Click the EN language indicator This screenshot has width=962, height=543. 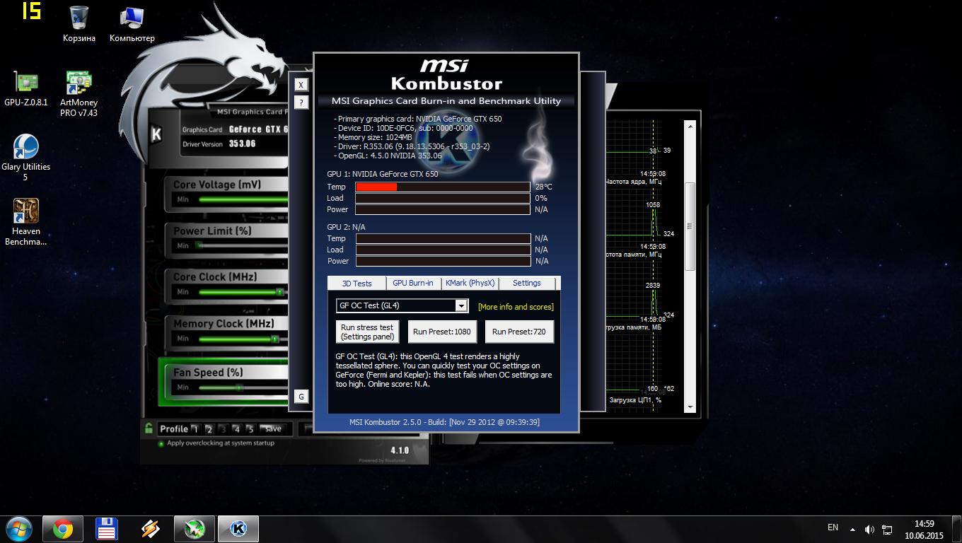(833, 527)
